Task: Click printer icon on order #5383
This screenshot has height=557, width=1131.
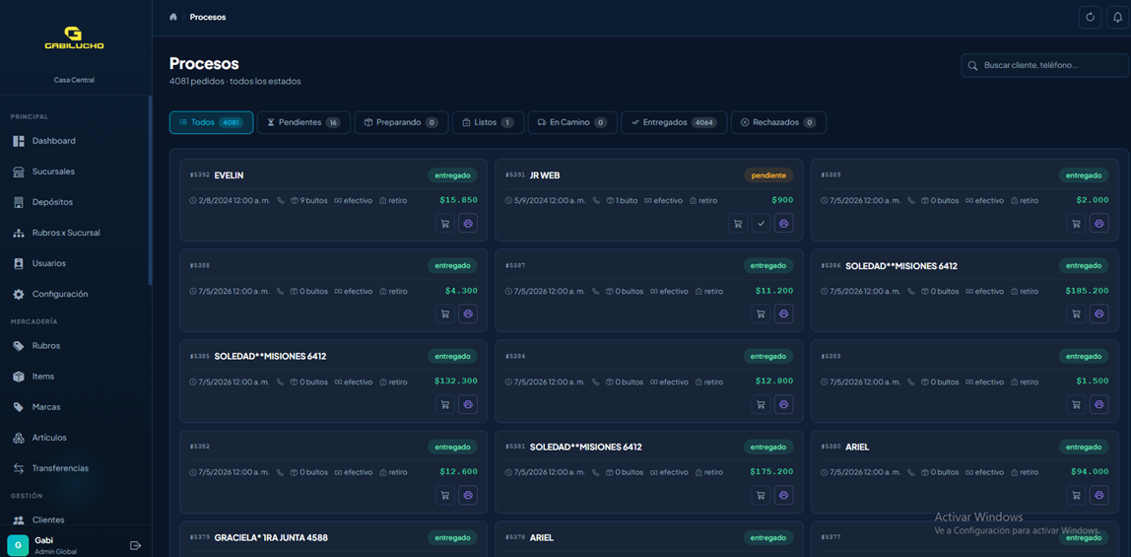Action: click(x=1099, y=404)
